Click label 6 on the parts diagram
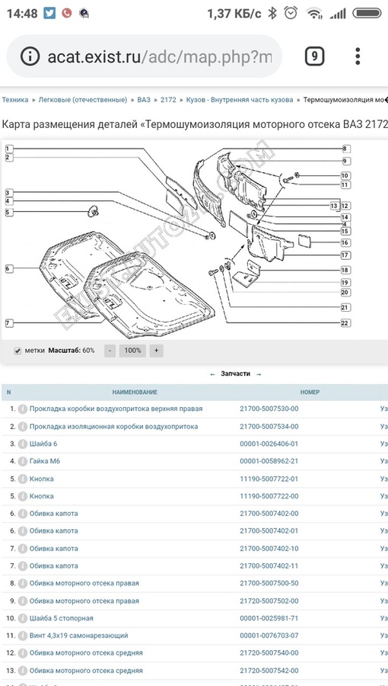The image size is (388, 686). click(8, 268)
